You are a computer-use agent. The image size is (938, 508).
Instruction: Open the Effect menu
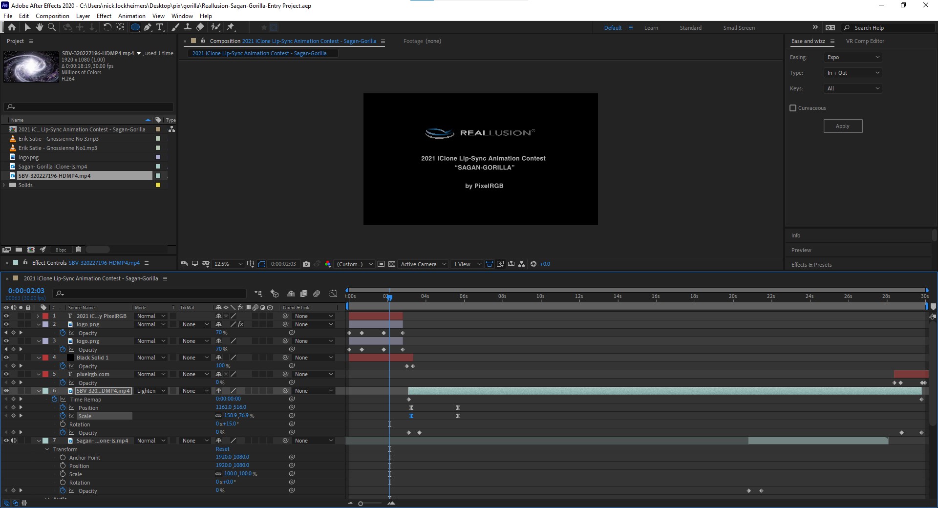pos(104,16)
